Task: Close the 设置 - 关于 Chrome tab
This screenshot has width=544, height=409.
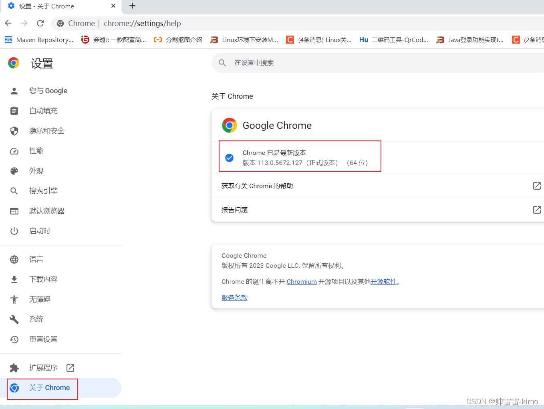Action: [113, 6]
